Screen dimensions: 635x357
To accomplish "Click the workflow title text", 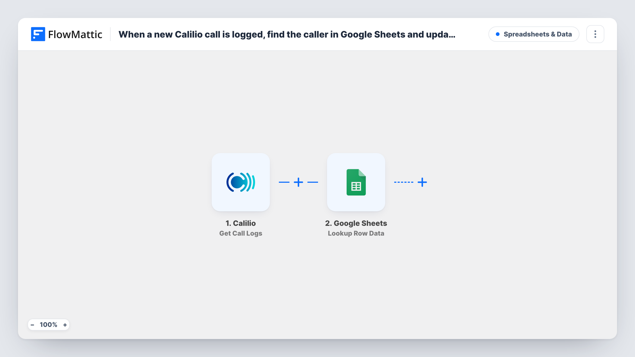I will 287,34.
